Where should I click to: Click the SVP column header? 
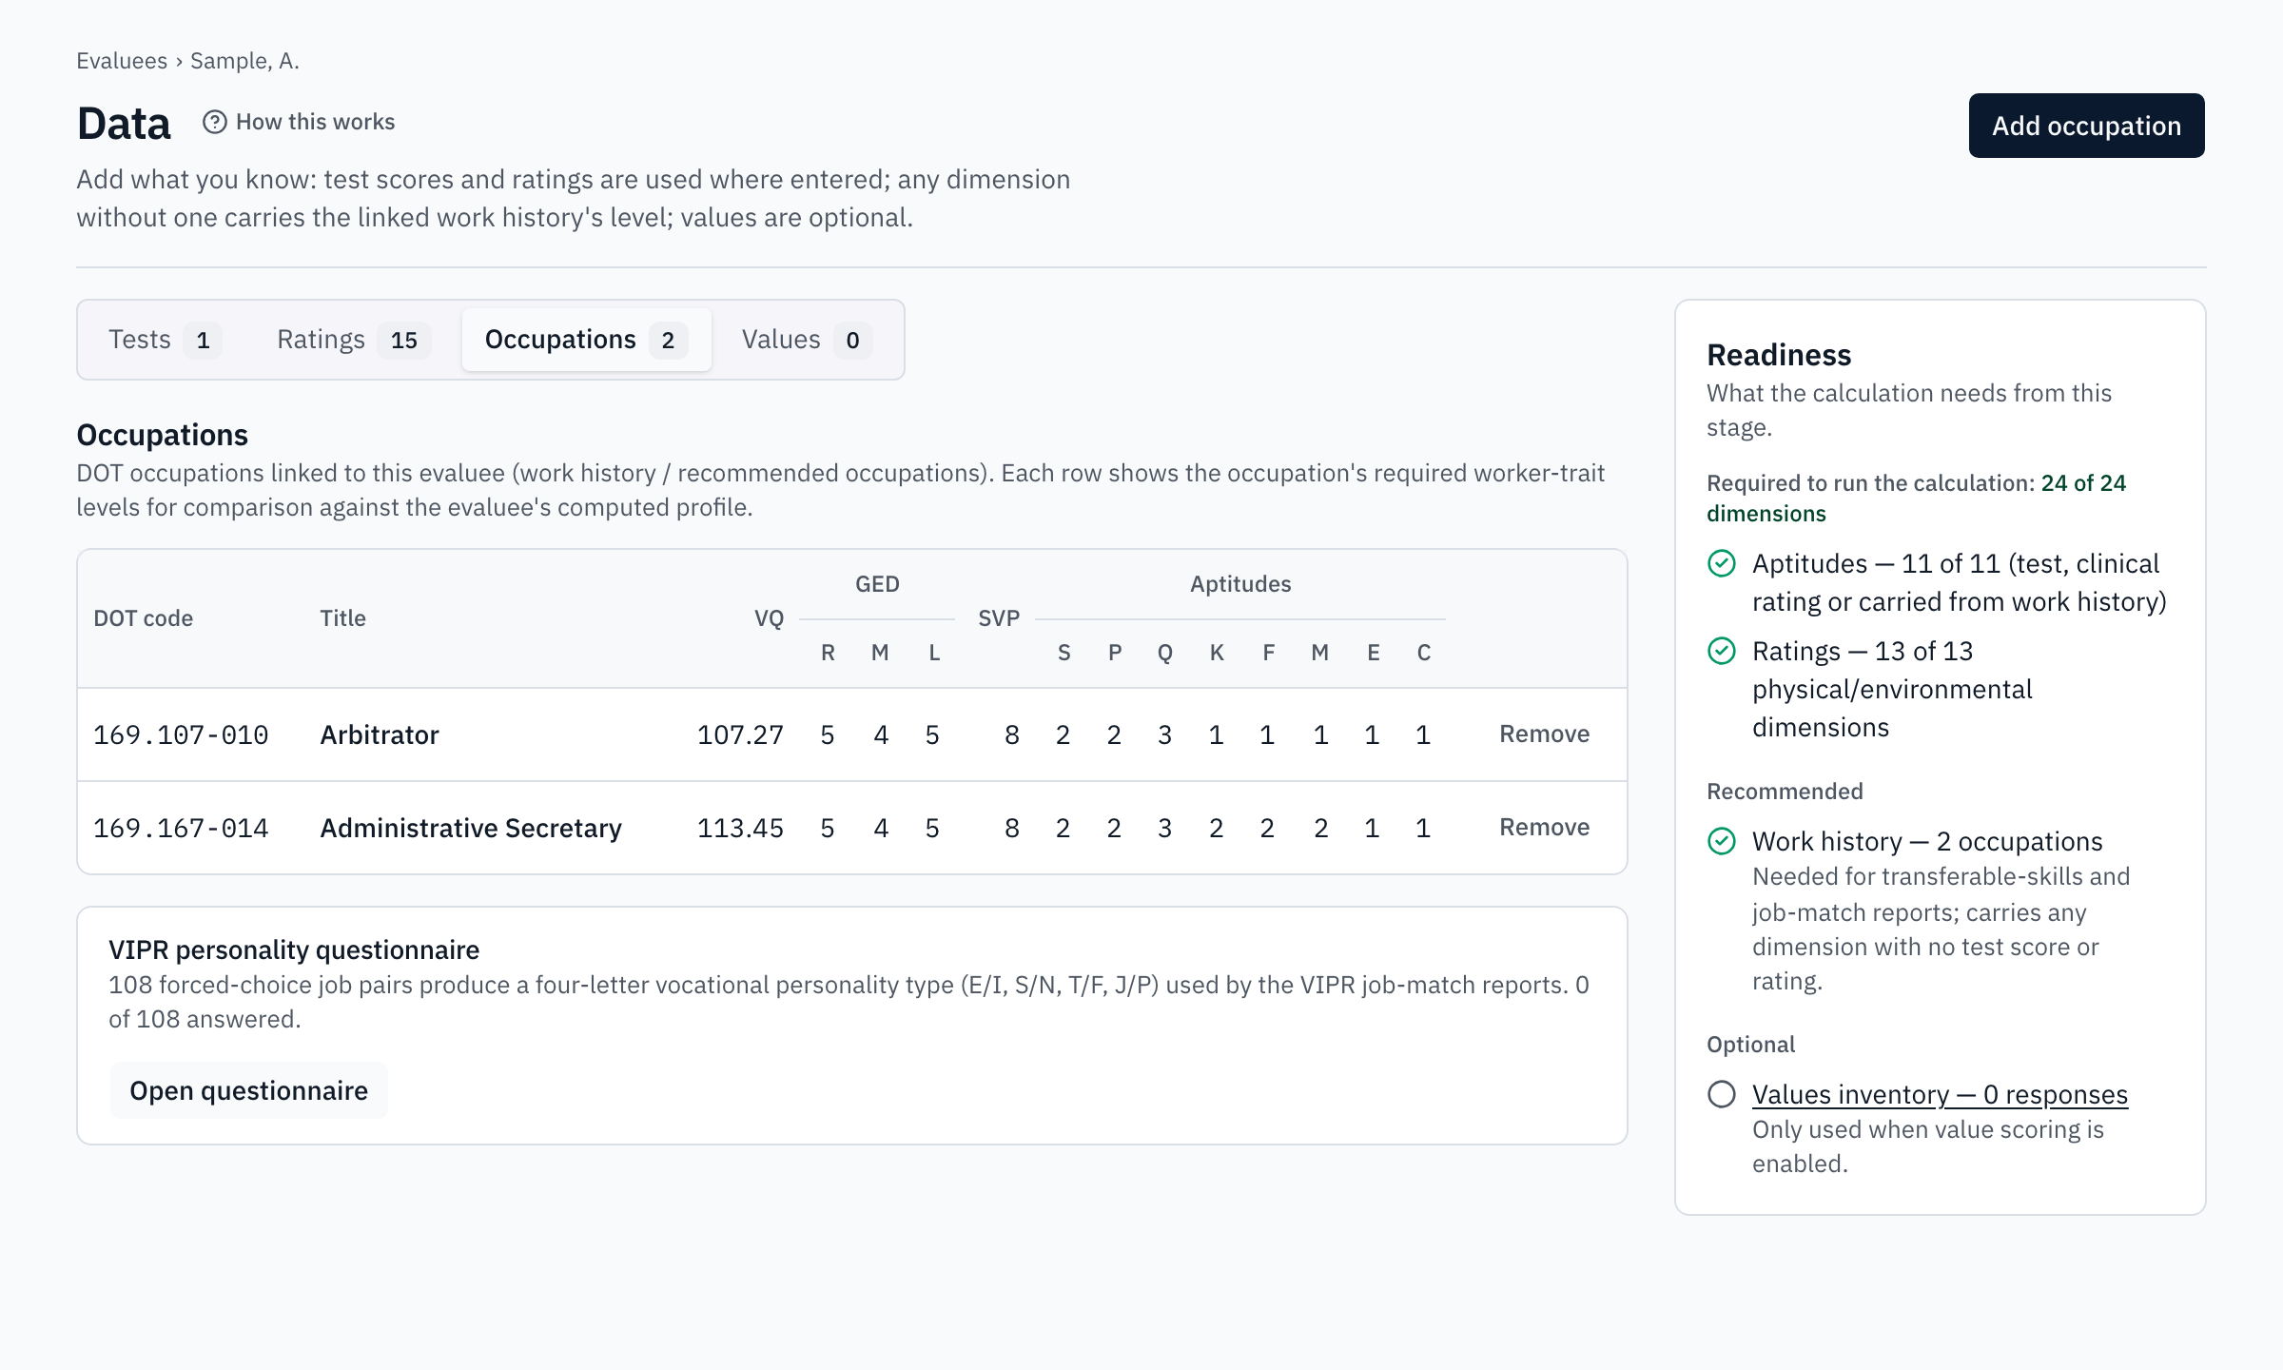click(999, 618)
